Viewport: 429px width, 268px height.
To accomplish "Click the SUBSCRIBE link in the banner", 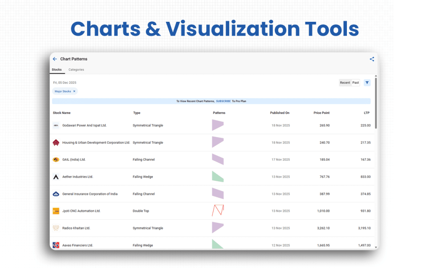I will click(x=223, y=101).
